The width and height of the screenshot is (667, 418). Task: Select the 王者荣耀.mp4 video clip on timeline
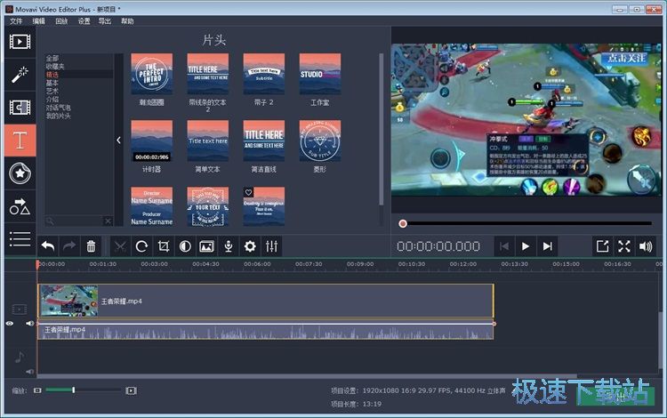pos(266,301)
